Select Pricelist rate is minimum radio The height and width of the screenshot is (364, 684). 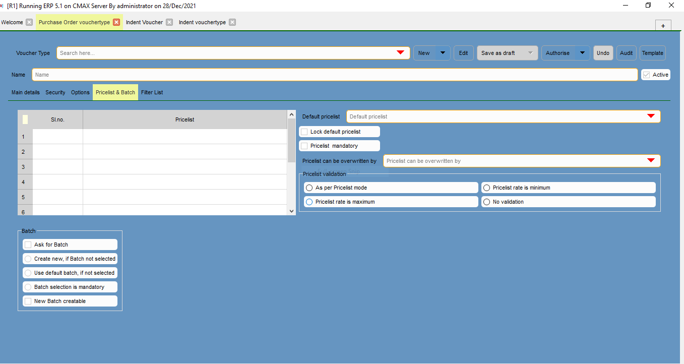[486, 188]
